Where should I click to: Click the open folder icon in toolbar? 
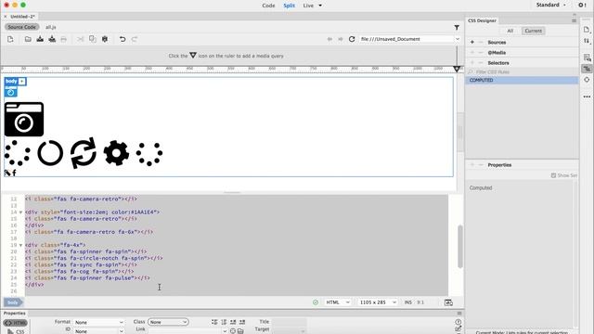[28, 39]
